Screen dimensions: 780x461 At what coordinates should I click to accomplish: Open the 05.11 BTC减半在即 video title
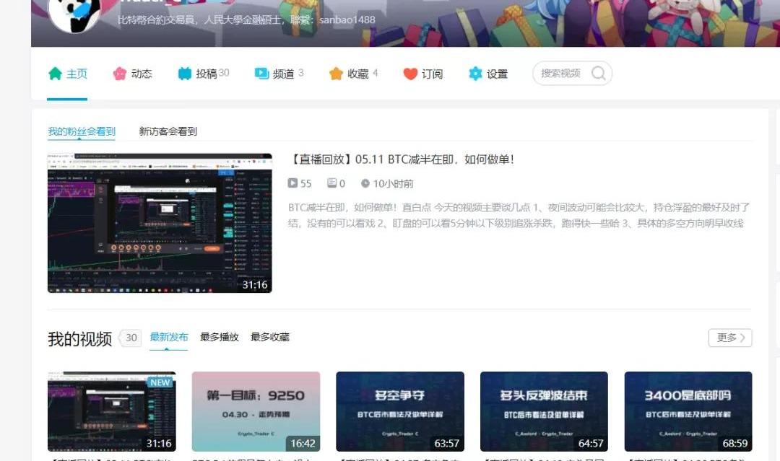pos(402,159)
